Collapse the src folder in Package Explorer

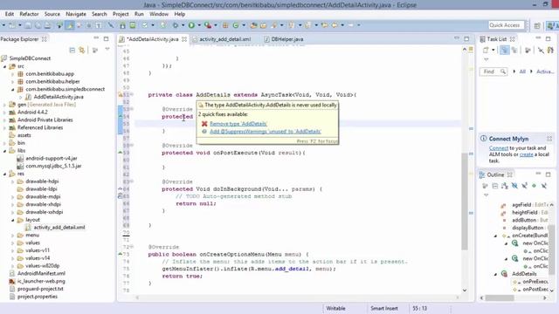4,66
